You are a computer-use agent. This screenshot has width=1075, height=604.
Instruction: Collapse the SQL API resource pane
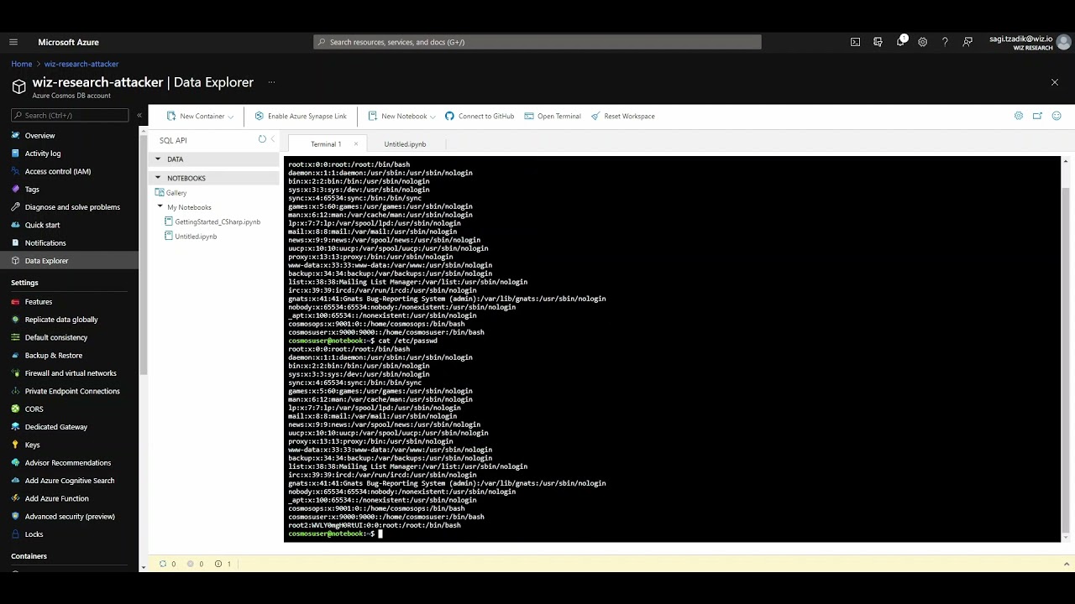(x=272, y=139)
